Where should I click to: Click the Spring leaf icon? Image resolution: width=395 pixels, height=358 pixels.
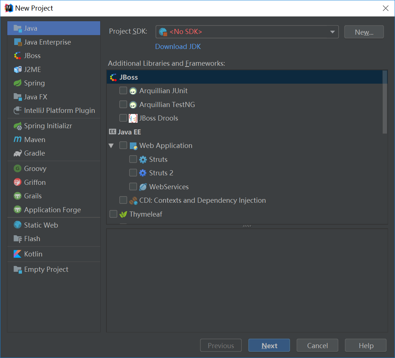coord(18,83)
